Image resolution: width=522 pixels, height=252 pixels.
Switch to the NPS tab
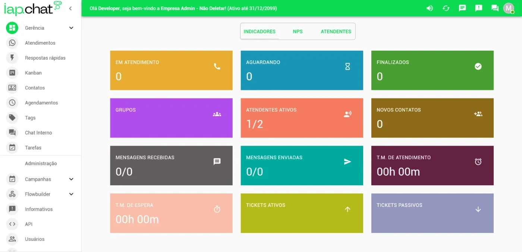pyautogui.click(x=298, y=31)
